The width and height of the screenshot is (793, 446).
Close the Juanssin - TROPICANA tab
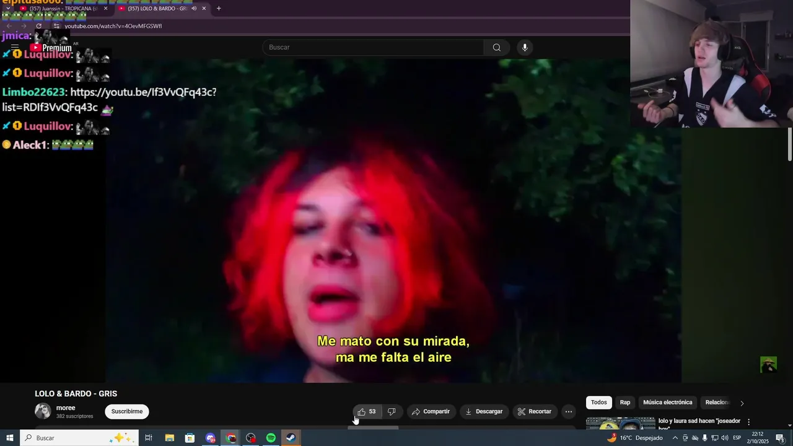tap(105, 9)
